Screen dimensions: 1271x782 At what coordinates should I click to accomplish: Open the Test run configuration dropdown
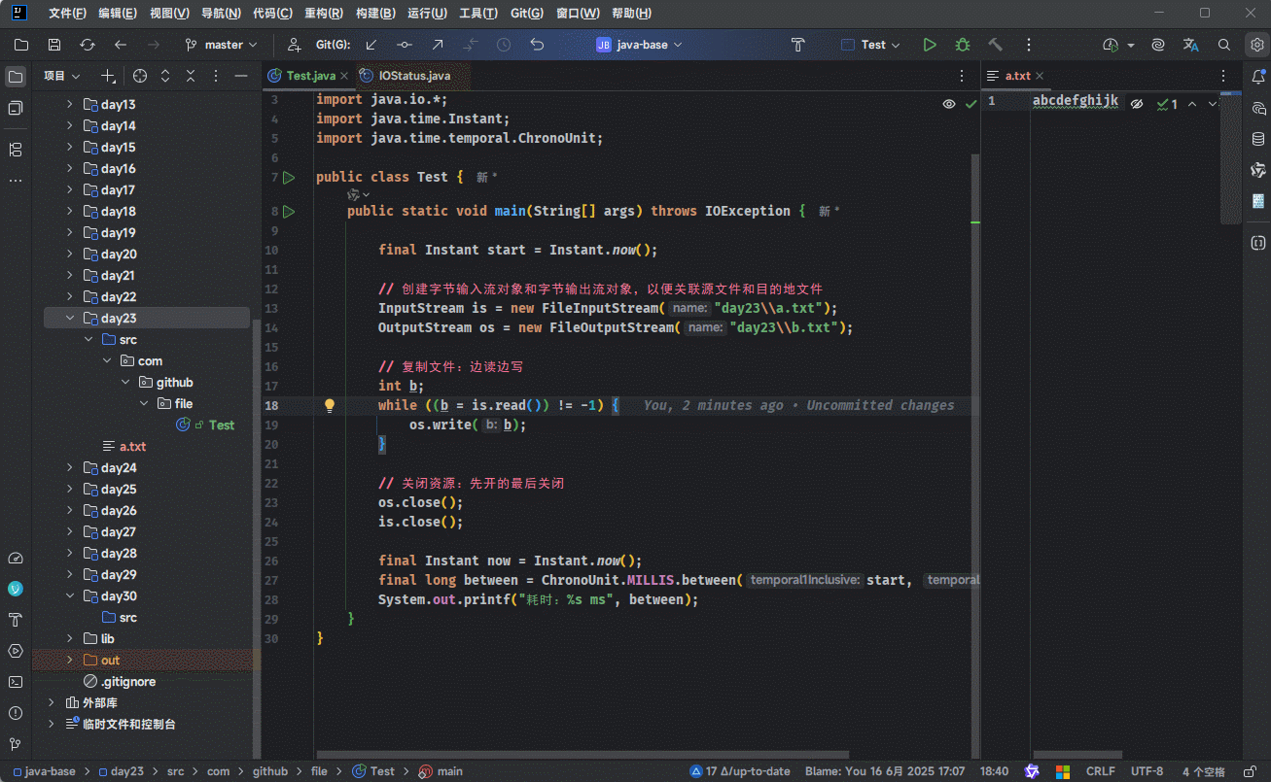pos(871,45)
